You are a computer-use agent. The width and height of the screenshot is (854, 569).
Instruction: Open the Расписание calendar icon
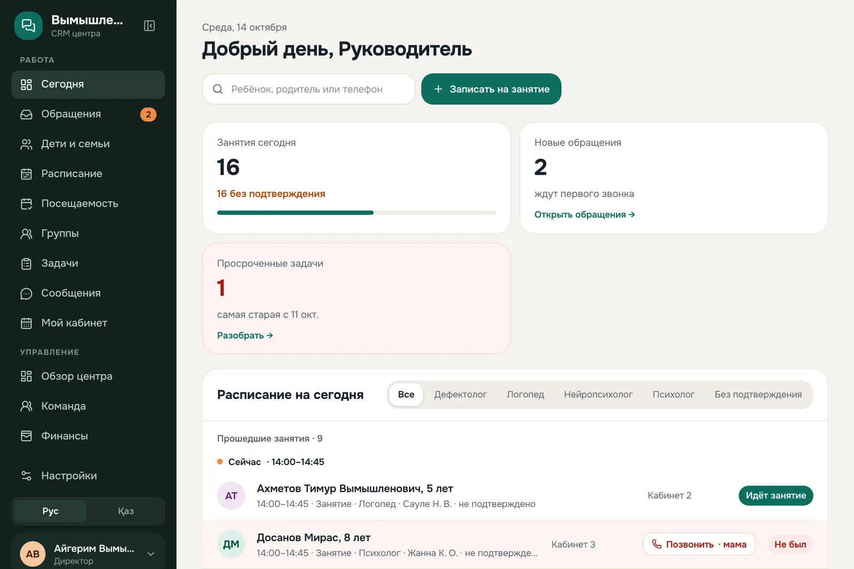click(x=26, y=174)
